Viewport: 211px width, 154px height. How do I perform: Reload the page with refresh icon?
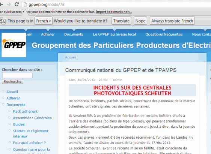tap(17, 4)
